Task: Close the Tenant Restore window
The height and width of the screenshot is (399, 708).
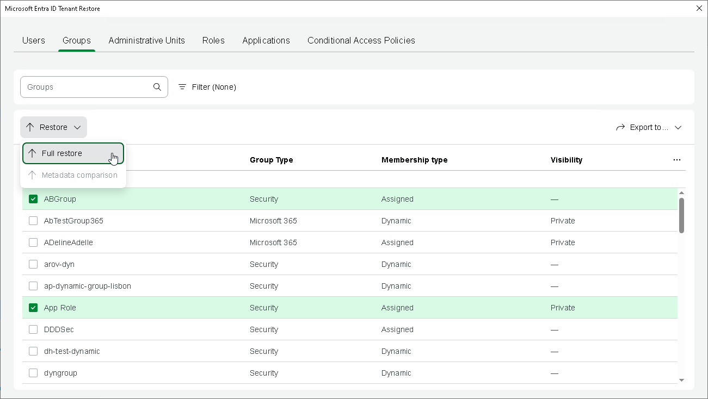Action: pyautogui.click(x=699, y=8)
